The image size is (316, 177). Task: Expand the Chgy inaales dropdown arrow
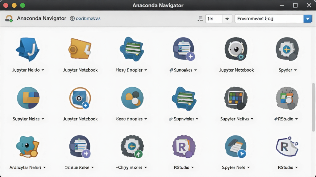coord(146,167)
